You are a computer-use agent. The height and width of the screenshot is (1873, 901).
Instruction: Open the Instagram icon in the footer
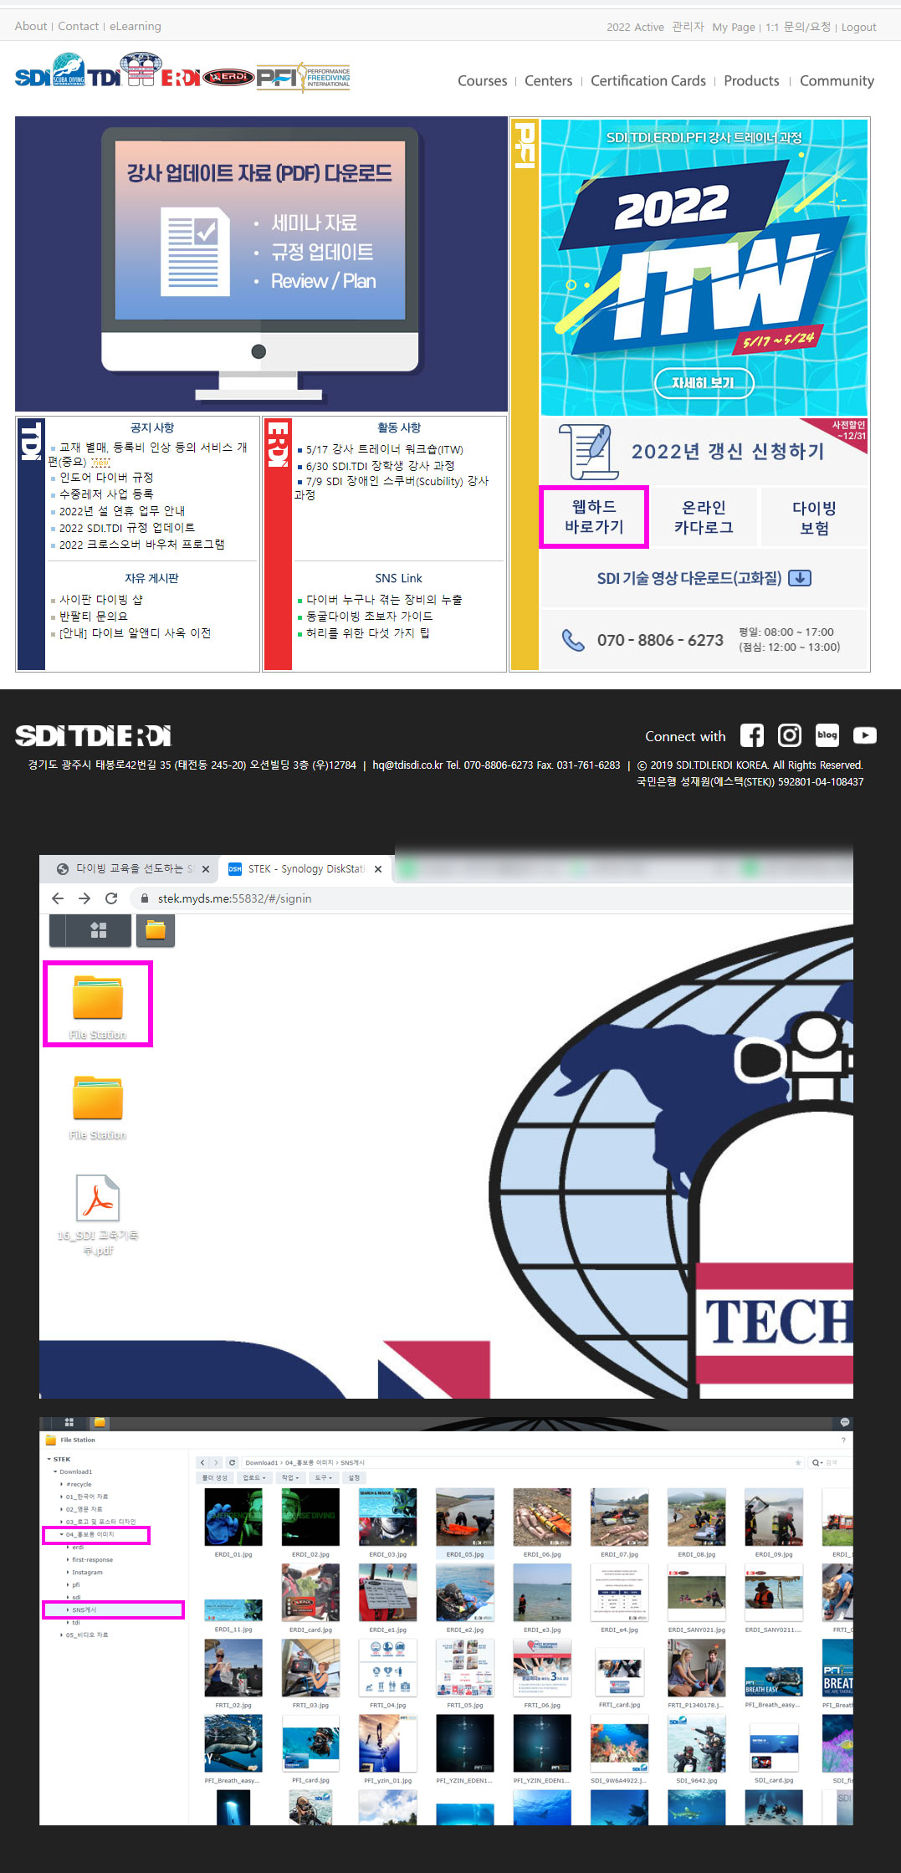tap(790, 735)
